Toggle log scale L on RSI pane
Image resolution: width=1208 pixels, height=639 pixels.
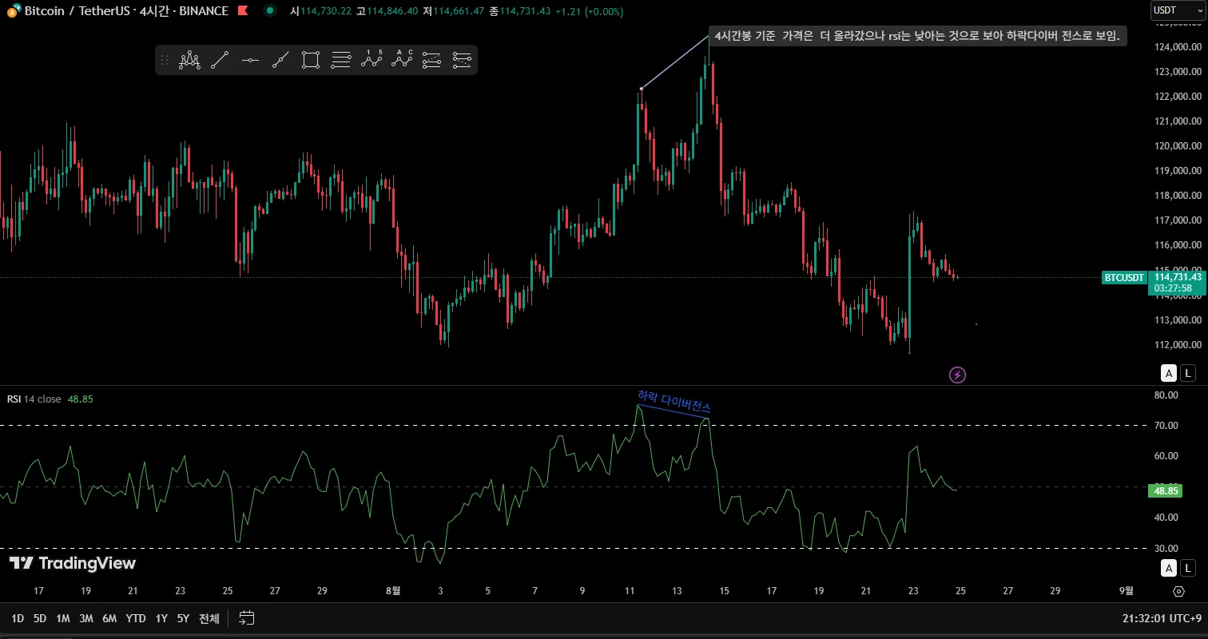coord(1188,568)
